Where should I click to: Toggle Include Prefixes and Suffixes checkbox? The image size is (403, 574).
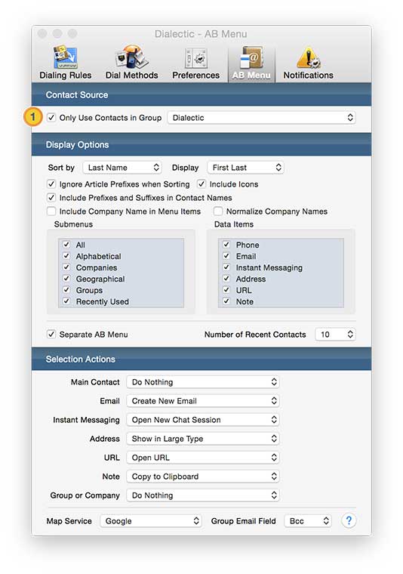51,198
